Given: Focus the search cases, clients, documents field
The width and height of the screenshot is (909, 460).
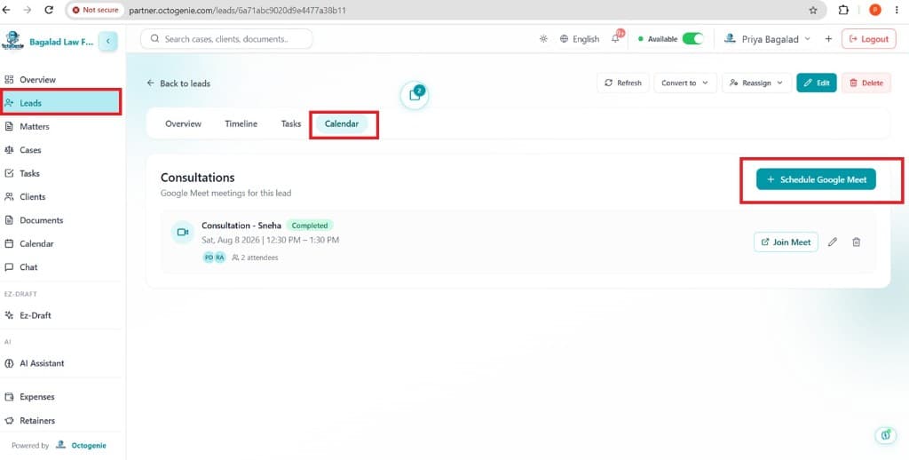Looking at the screenshot, I should click(x=226, y=39).
